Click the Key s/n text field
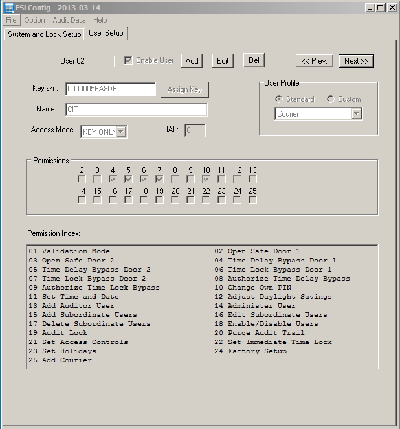The image size is (400, 429). (109, 89)
